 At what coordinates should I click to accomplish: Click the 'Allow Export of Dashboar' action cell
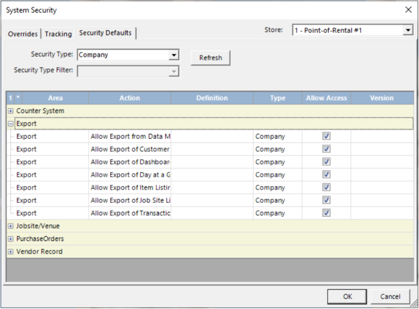click(x=130, y=162)
